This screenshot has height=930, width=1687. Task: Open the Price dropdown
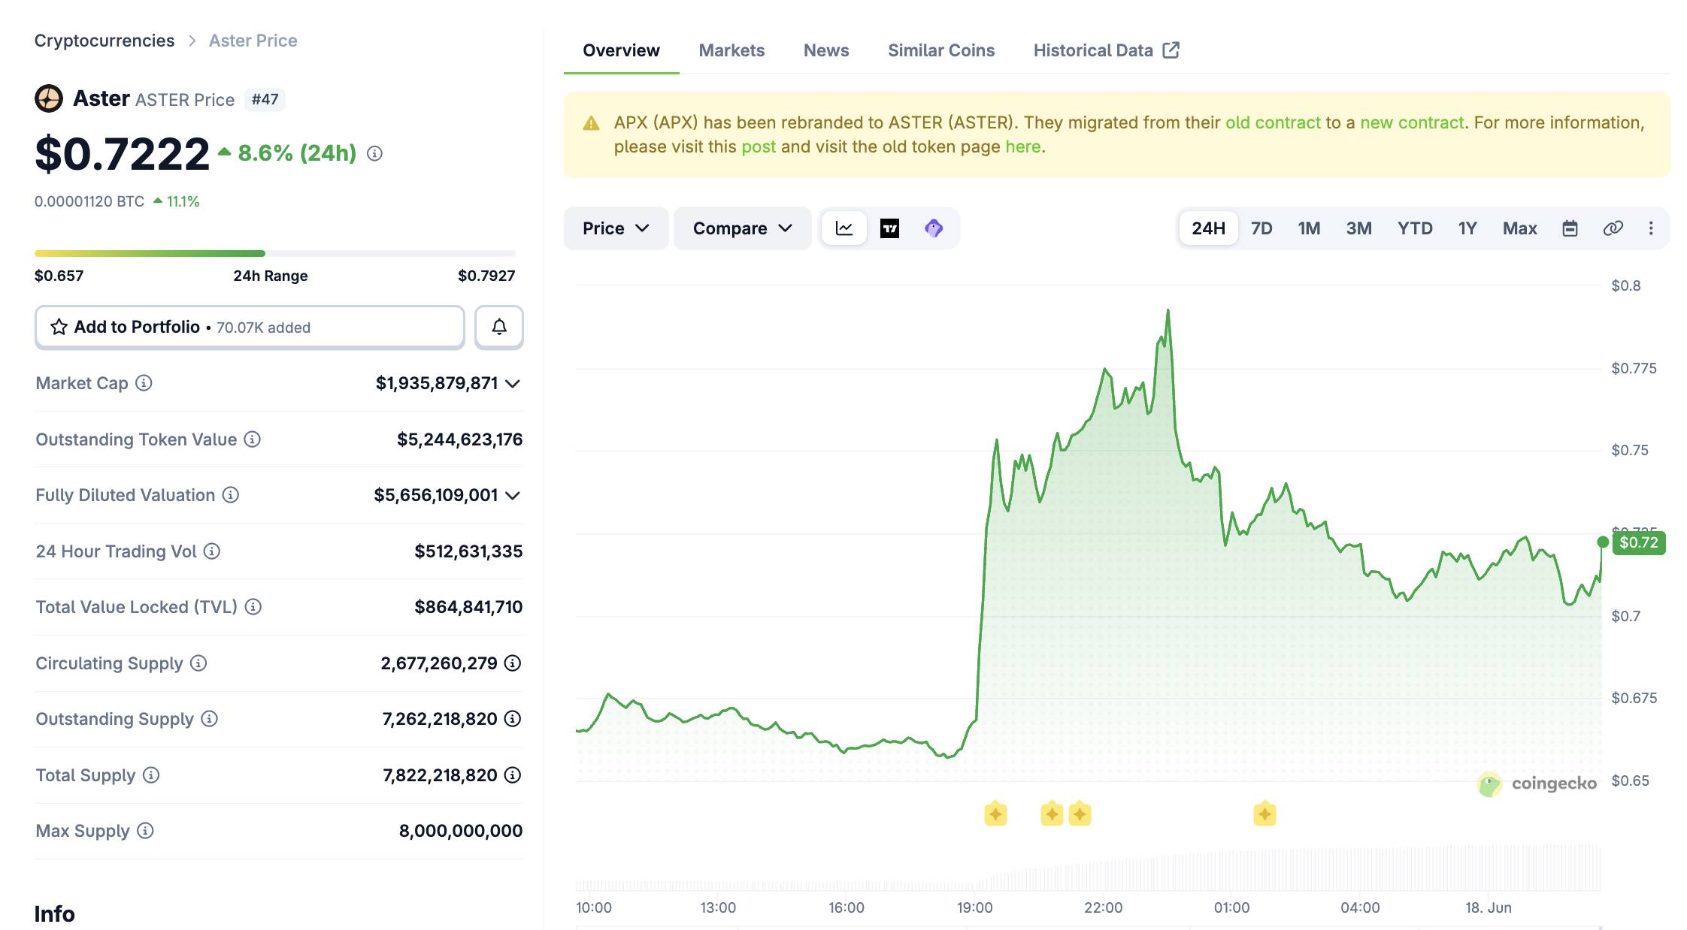(616, 228)
